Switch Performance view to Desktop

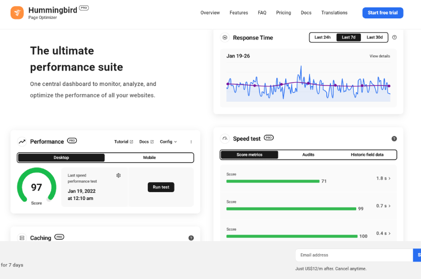click(x=61, y=157)
